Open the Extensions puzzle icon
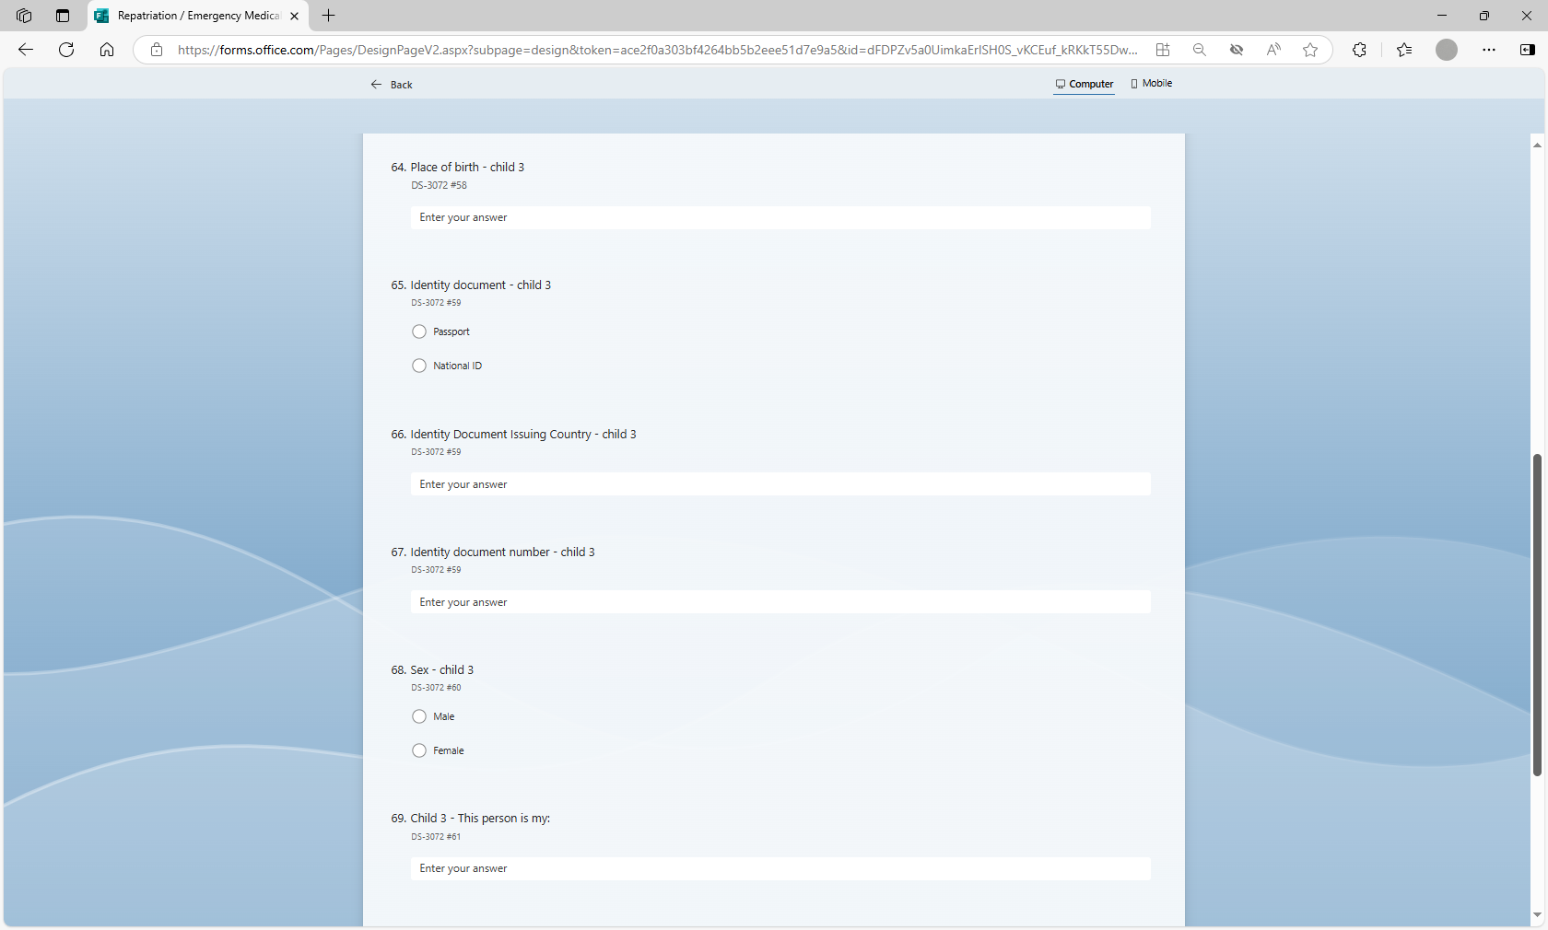Viewport: 1548px width, 930px height. pyautogui.click(x=1359, y=50)
